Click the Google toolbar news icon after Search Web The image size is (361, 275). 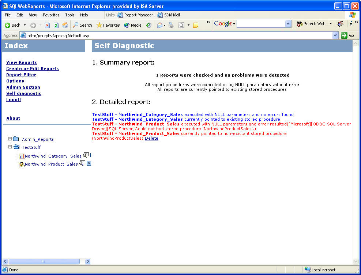tap(341, 24)
